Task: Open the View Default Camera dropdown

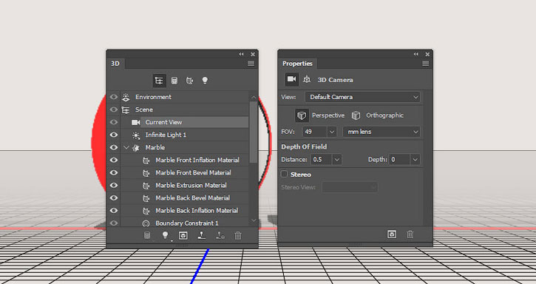Action: pyautogui.click(x=362, y=97)
